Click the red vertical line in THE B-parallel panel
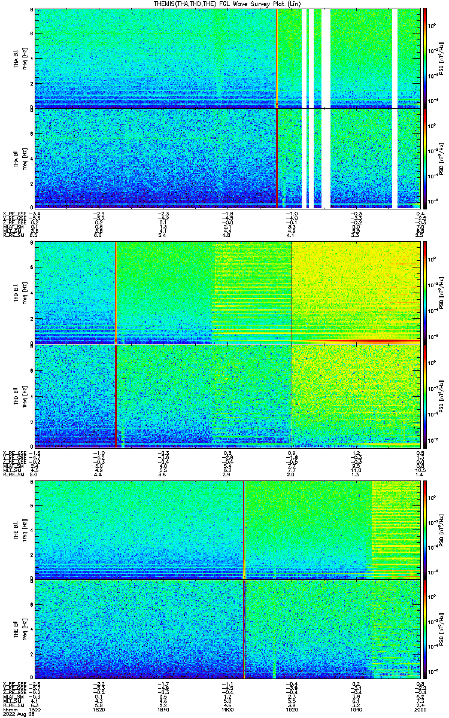 pos(244,629)
